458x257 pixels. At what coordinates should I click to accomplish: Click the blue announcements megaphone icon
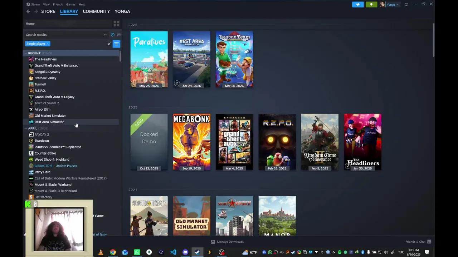coord(358,4)
